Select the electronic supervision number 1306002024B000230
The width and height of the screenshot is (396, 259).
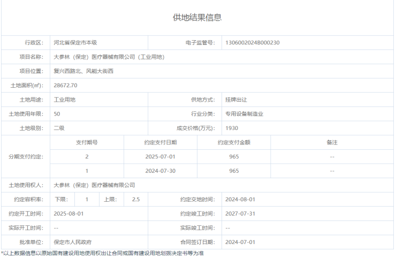[x=253, y=43]
